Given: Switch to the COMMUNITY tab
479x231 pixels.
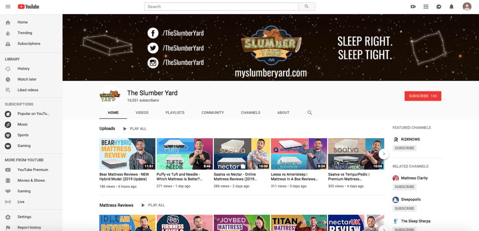Looking at the screenshot, I should [212, 113].
